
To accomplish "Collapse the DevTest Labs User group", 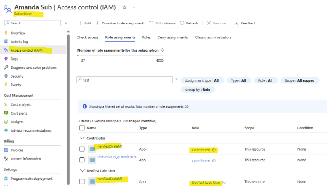I will point(82,170).
